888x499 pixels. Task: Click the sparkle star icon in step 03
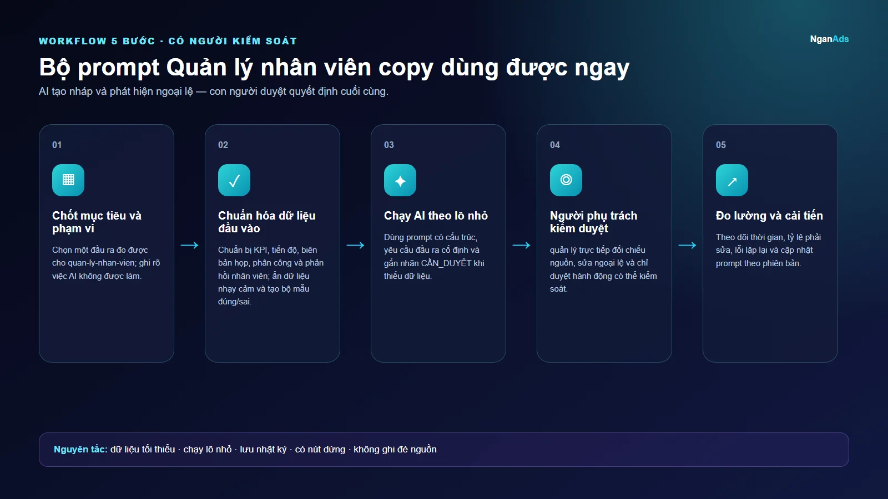coord(400,180)
